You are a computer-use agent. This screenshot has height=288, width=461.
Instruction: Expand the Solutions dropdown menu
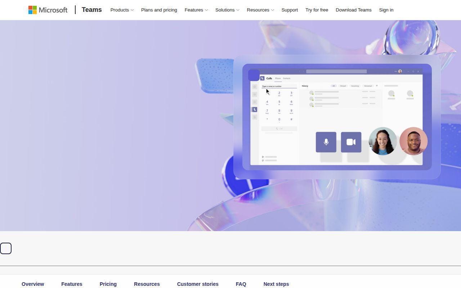(227, 10)
